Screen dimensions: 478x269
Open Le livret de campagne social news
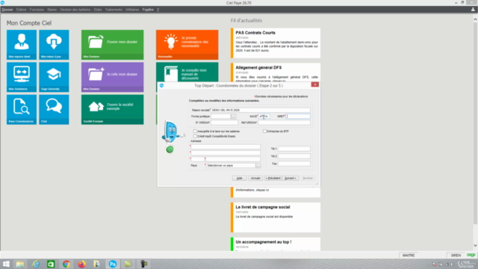[x=276, y=217]
